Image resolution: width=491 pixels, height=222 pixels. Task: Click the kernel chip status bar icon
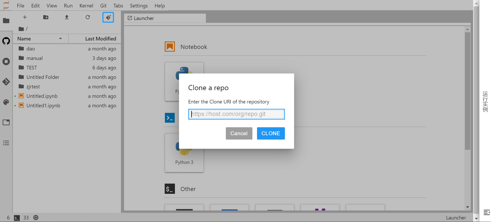coord(36,218)
